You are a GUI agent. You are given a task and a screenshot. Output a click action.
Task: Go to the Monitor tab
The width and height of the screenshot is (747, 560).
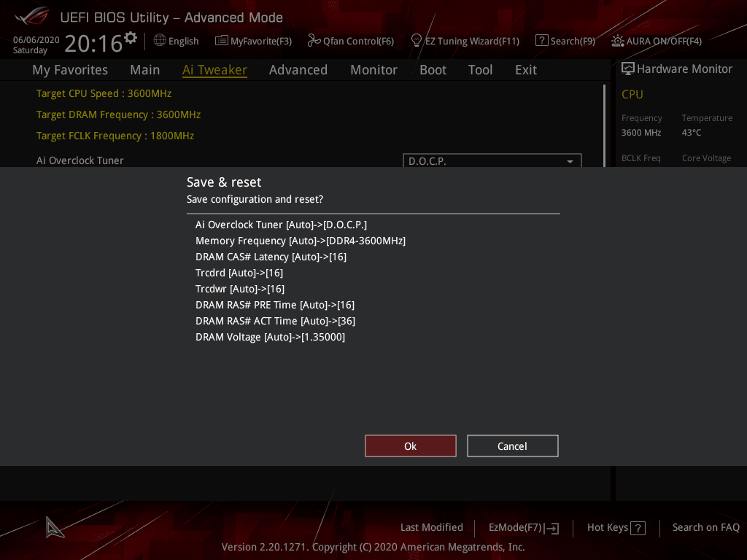373,70
